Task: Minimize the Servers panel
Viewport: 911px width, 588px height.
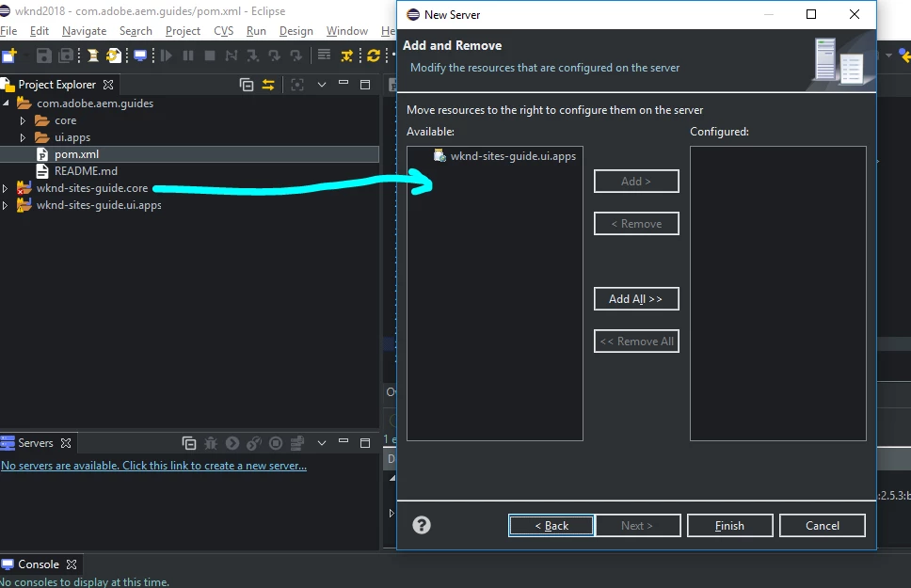Action: pos(344,441)
